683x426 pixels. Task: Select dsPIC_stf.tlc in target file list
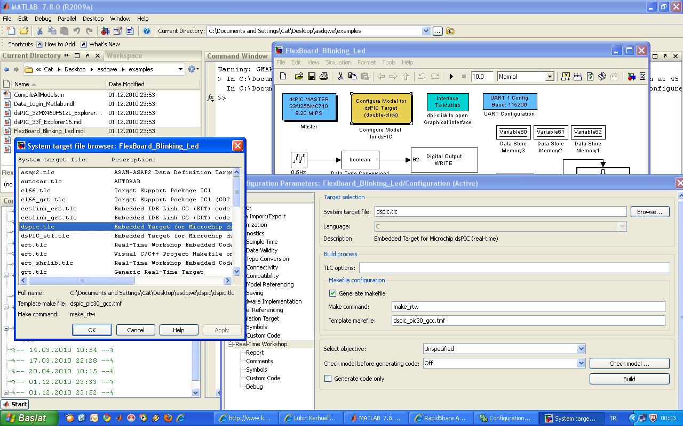(126, 236)
